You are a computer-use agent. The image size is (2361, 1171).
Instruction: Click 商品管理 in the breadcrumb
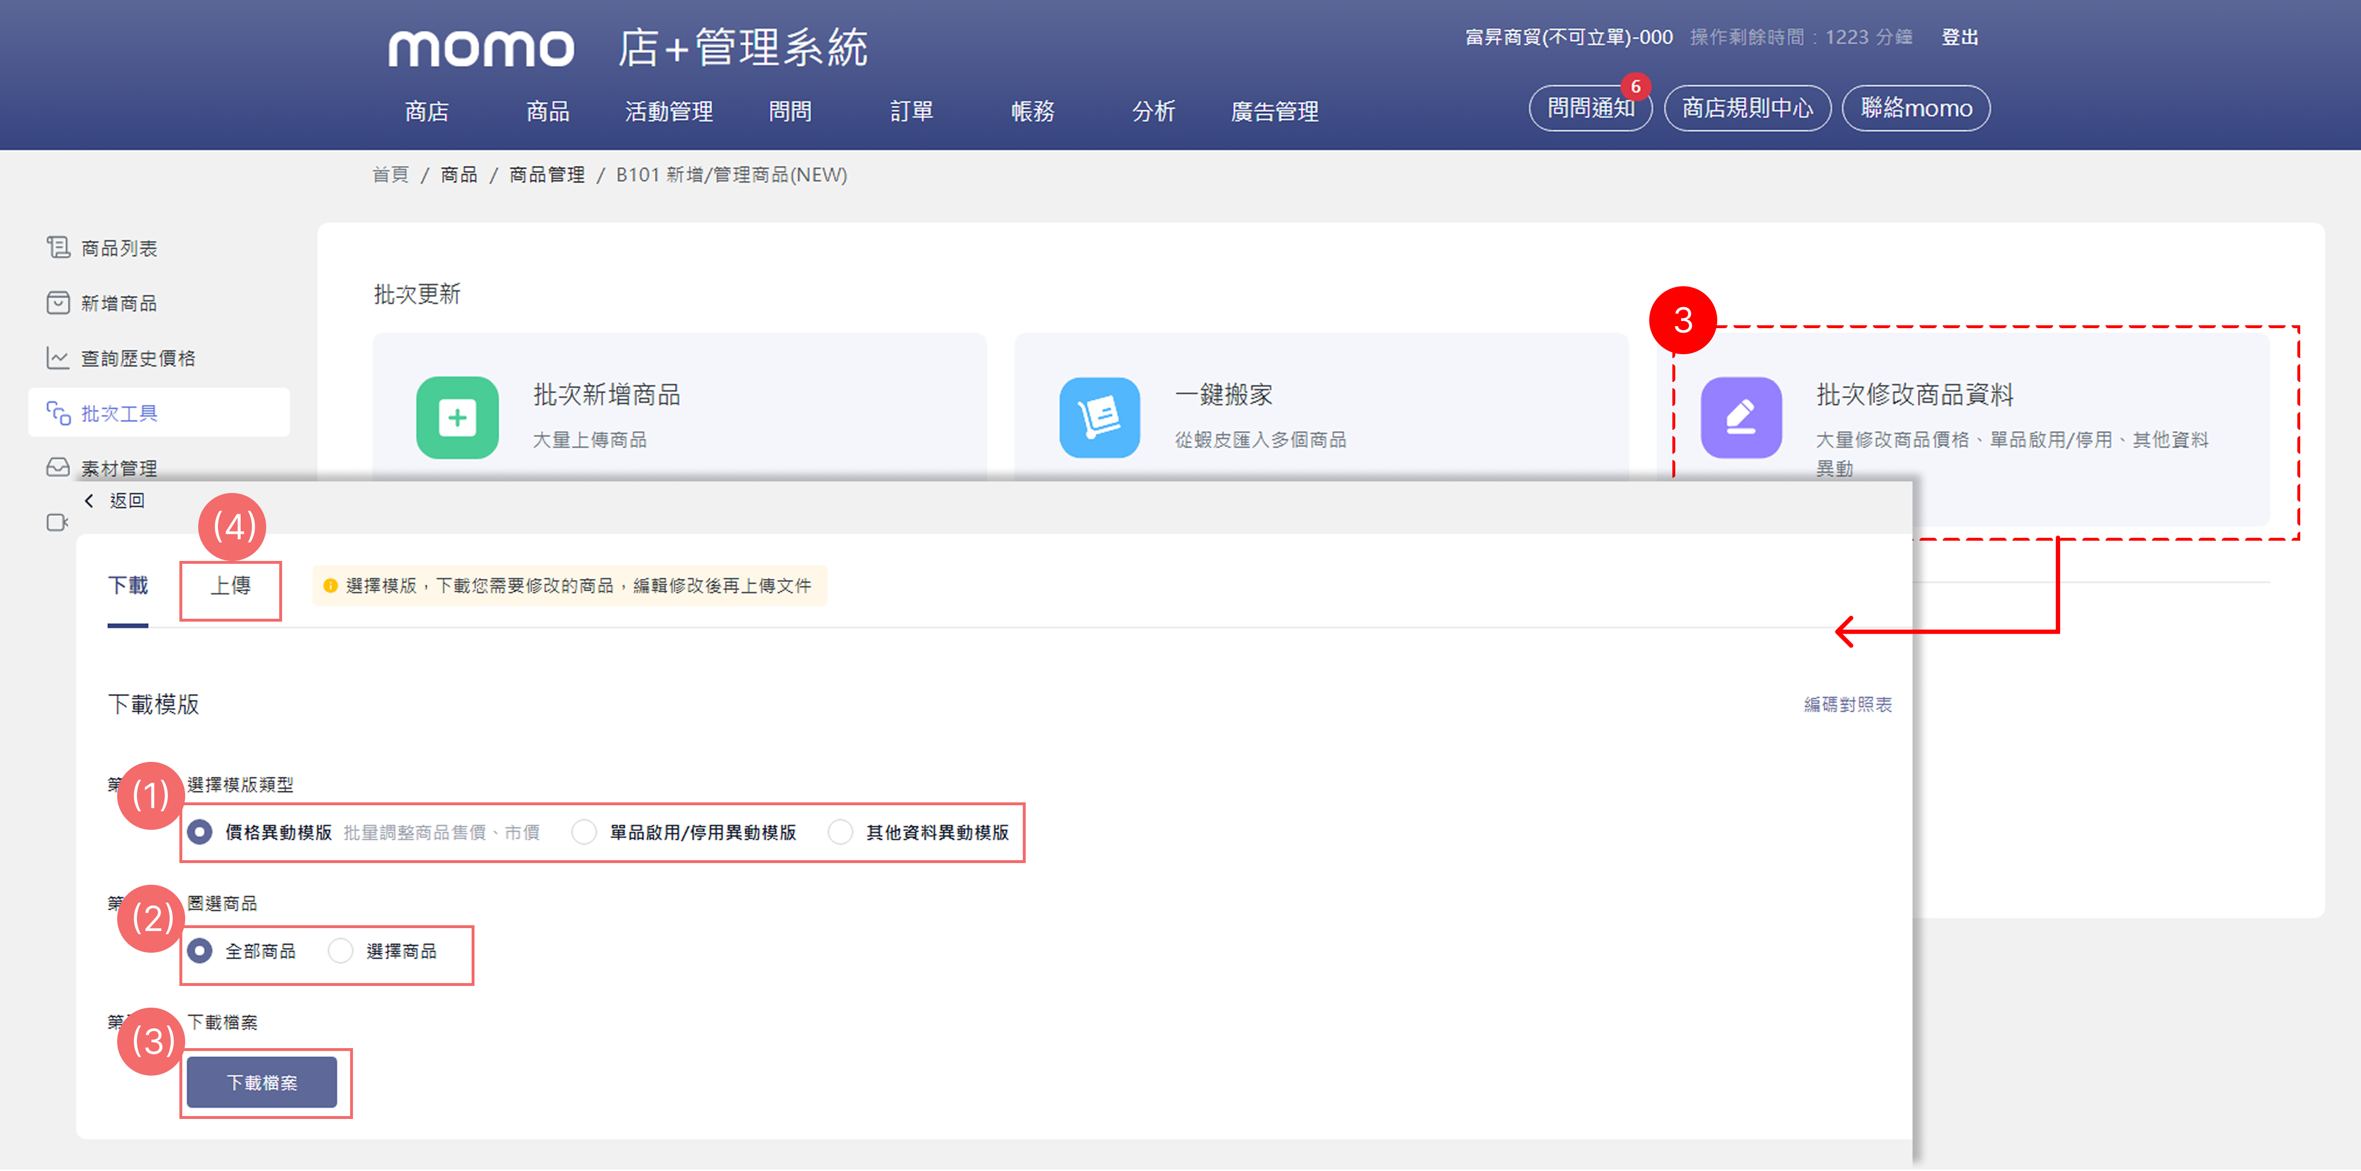click(547, 175)
